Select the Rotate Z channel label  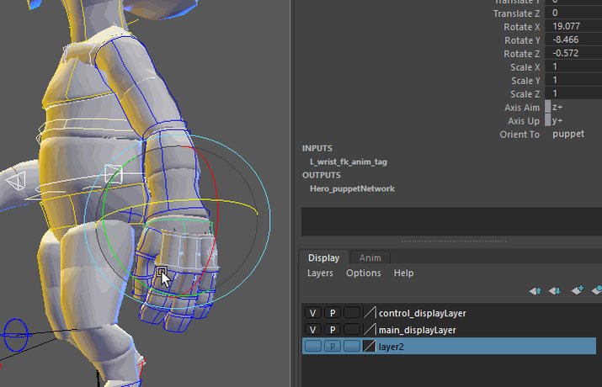(522, 54)
